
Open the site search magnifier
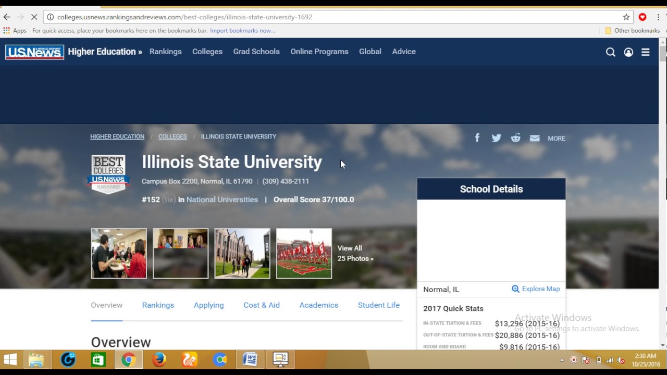point(611,52)
